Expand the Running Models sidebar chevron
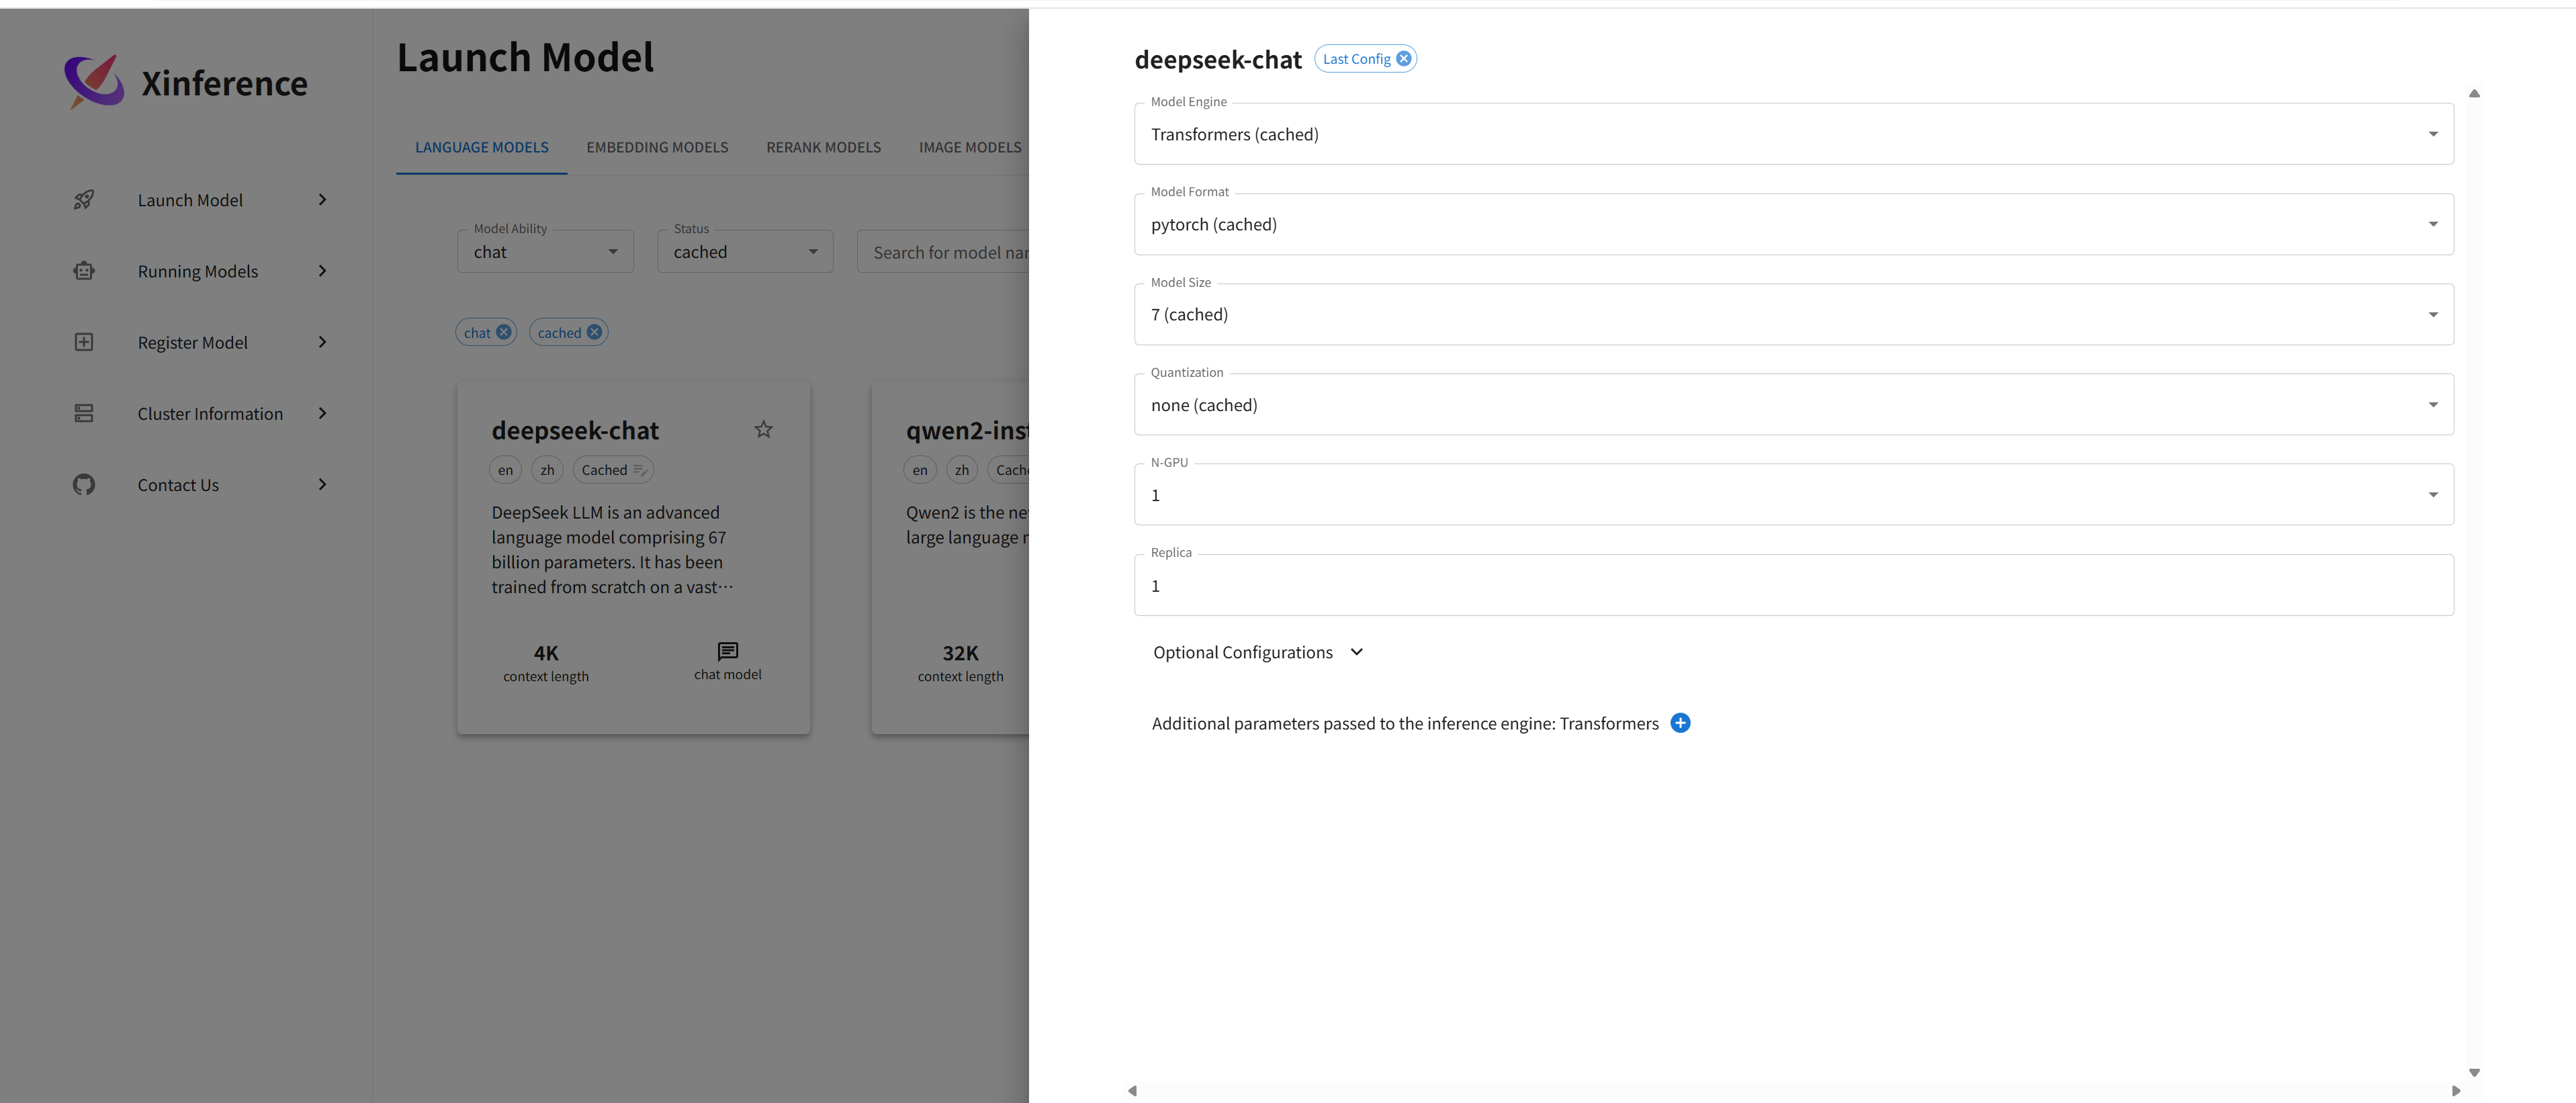Image resolution: width=2576 pixels, height=1103 pixels. (322, 271)
